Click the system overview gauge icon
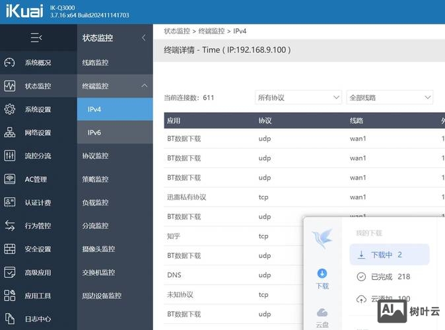Screen dimensions: 445x330 pyautogui.click(x=10, y=63)
